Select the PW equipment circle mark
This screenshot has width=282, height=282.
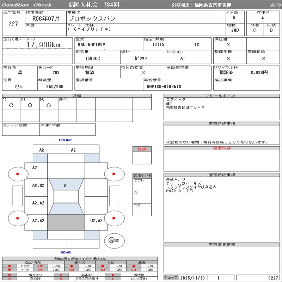pyautogui.click(x=49, y=105)
